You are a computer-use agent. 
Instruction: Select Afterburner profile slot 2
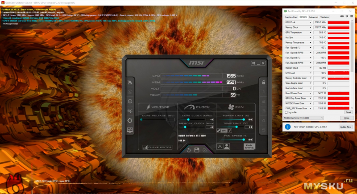click(264, 101)
